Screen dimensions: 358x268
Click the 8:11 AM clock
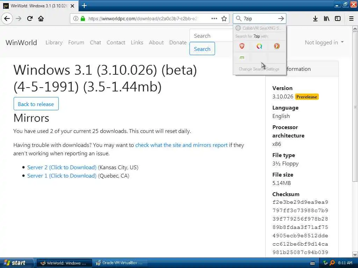[345, 263]
